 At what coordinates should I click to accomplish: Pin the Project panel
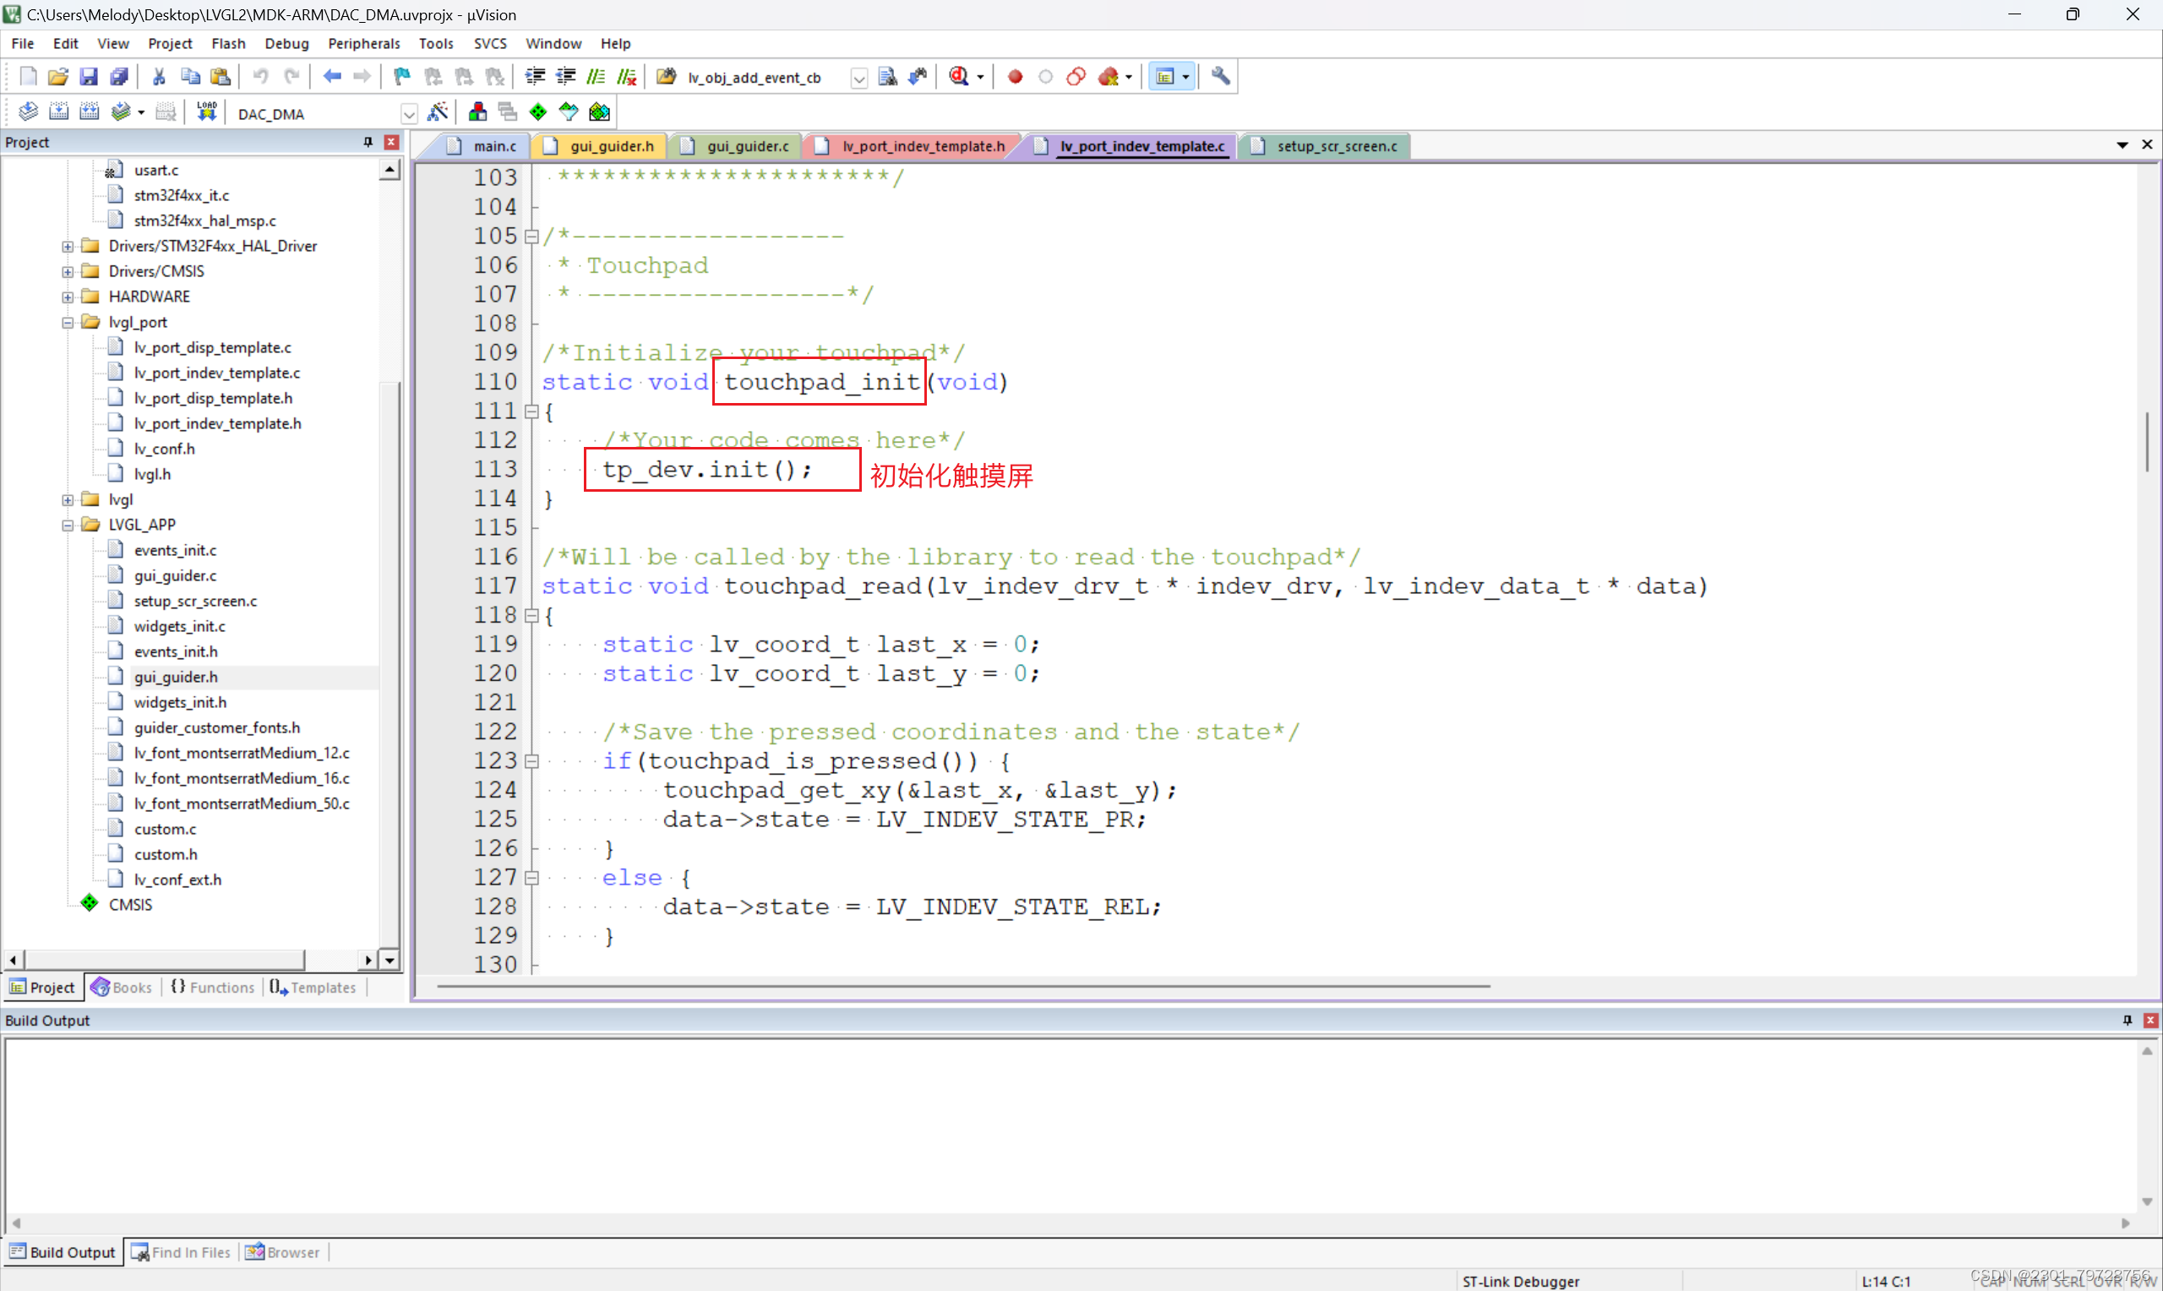tap(368, 142)
